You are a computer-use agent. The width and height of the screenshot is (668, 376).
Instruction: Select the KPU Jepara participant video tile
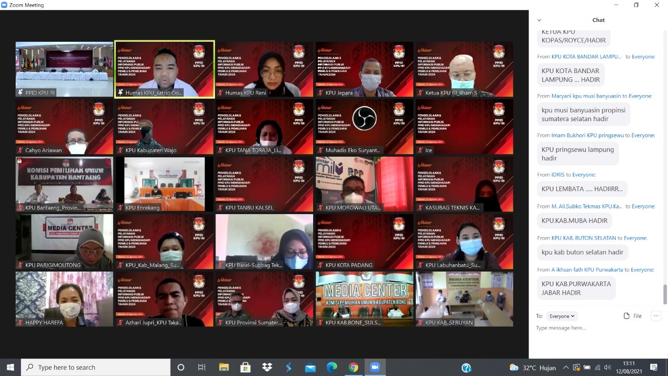click(x=364, y=69)
